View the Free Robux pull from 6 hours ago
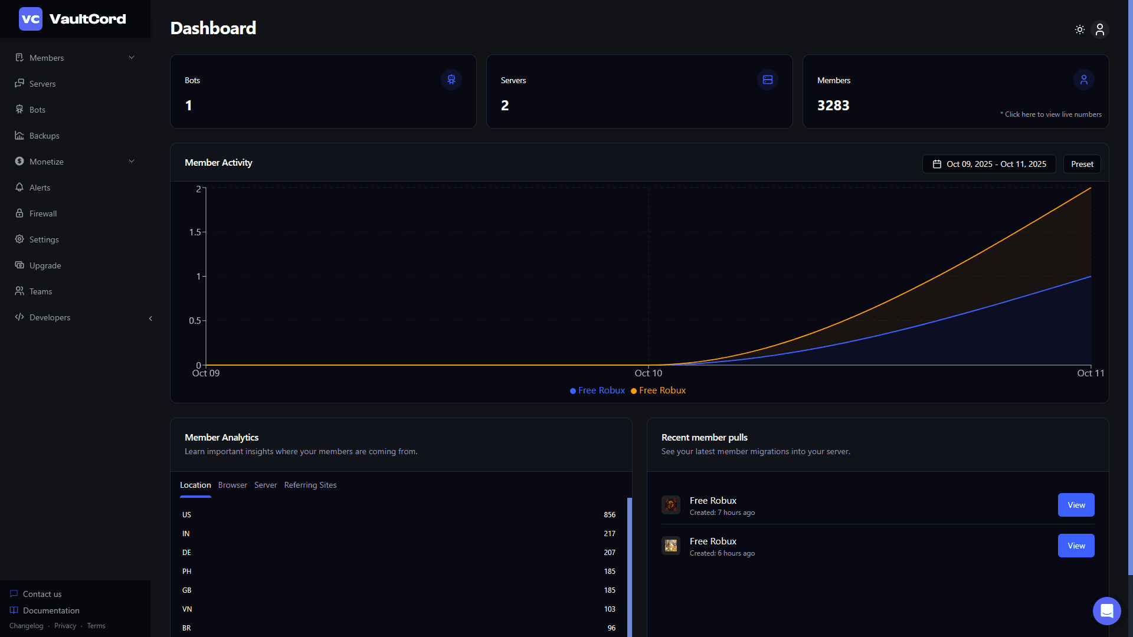 [x=1076, y=546]
